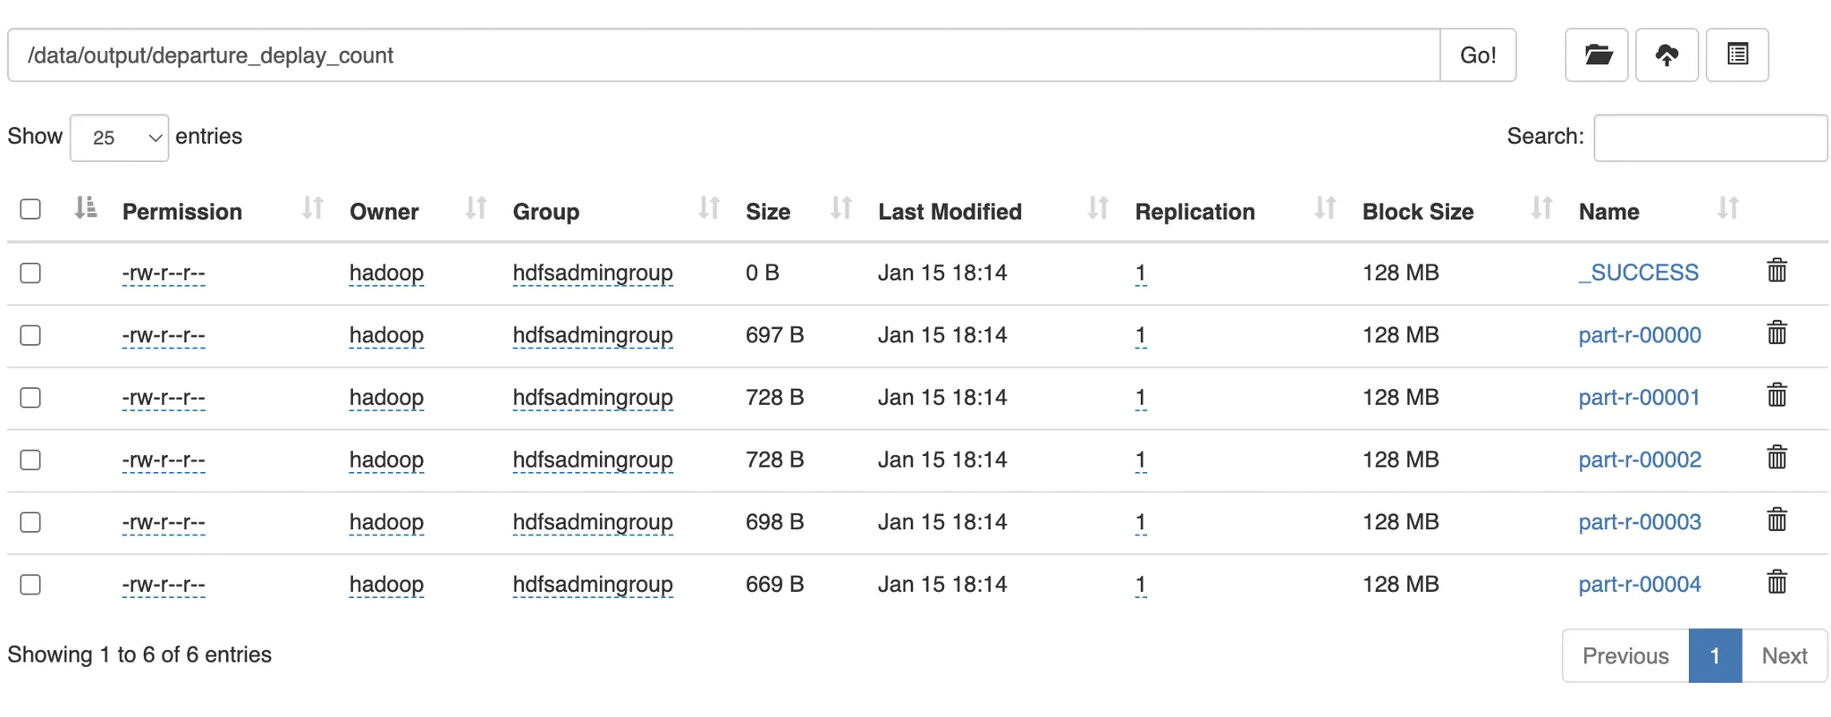1831x717 pixels.
Task: Check the box for part-r-00001 row
Action: (30, 397)
